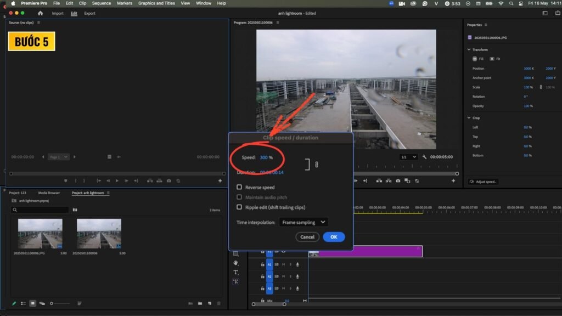Click Lift button in Program monitor
The image size is (562, 316).
pos(379,181)
